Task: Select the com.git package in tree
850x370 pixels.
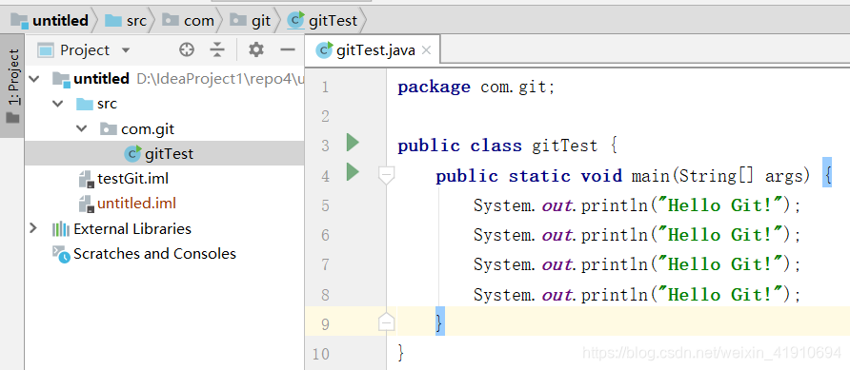Action: 148,128
